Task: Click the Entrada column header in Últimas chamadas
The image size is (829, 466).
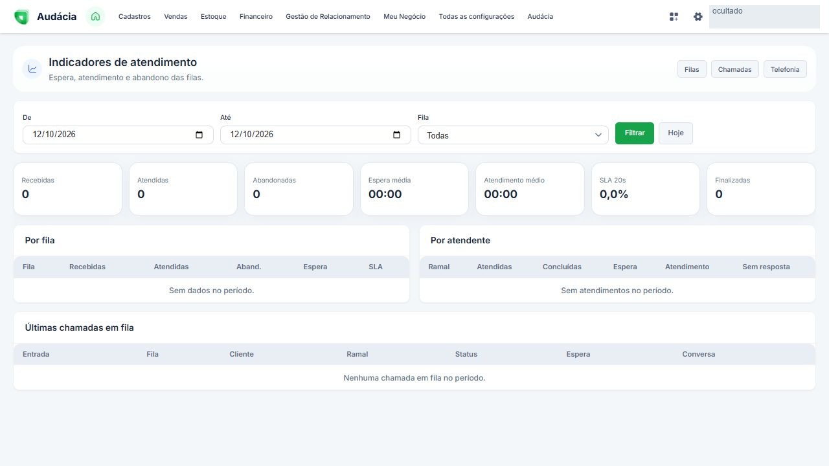Action: tap(36, 354)
